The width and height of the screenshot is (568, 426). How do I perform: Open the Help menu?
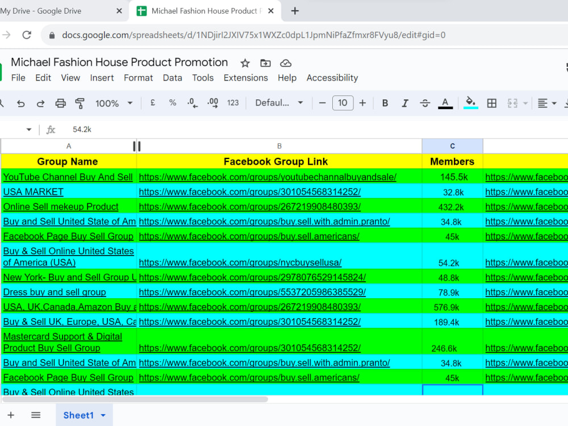[287, 78]
